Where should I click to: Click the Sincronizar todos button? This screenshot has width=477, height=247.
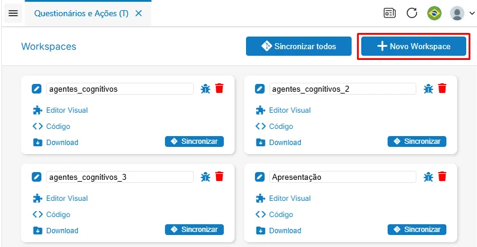click(x=299, y=46)
